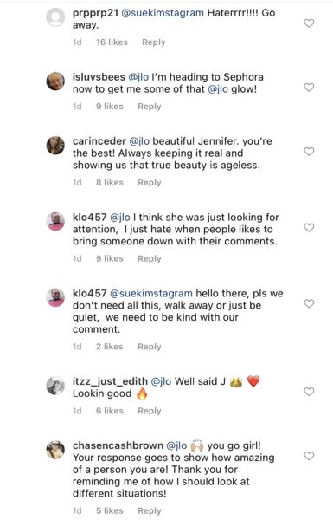
Task: Reply to prpprp21's comment
Action: click(x=154, y=42)
